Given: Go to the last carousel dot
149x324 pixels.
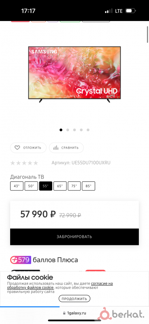Looking at the screenshot, I should (88, 130).
